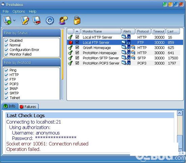Click the user with speech bubble icon
The width and height of the screenshot is (186, 163).
coord(63,20)
